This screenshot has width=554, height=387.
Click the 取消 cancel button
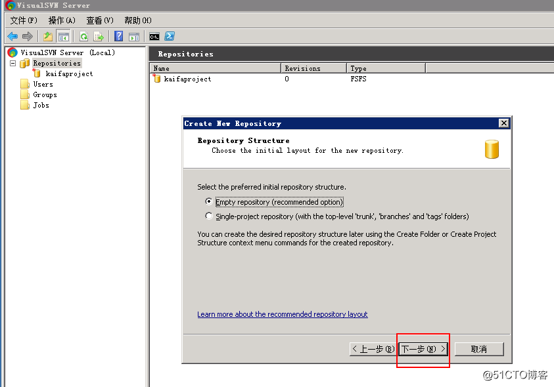(479, 349)
